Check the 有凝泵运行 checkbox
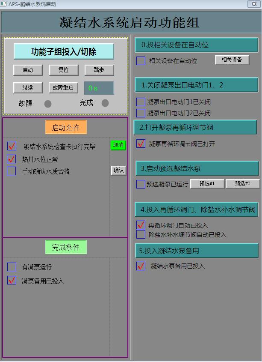Image resolution: width=262 pixels, height=362 pixels. pos(12,267)
